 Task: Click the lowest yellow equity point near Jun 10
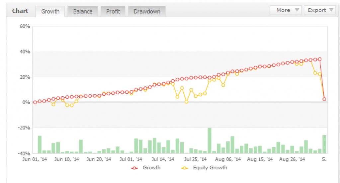pos(72,105)
